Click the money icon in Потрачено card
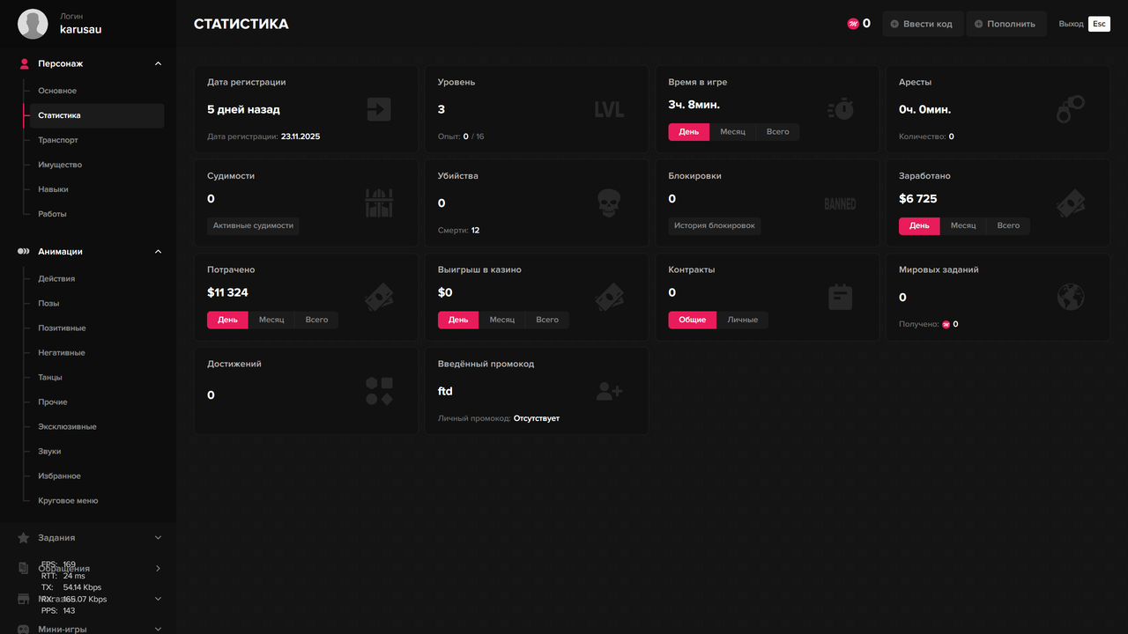1128x634 pixels. pyautogui.click(x=379, y=297)
